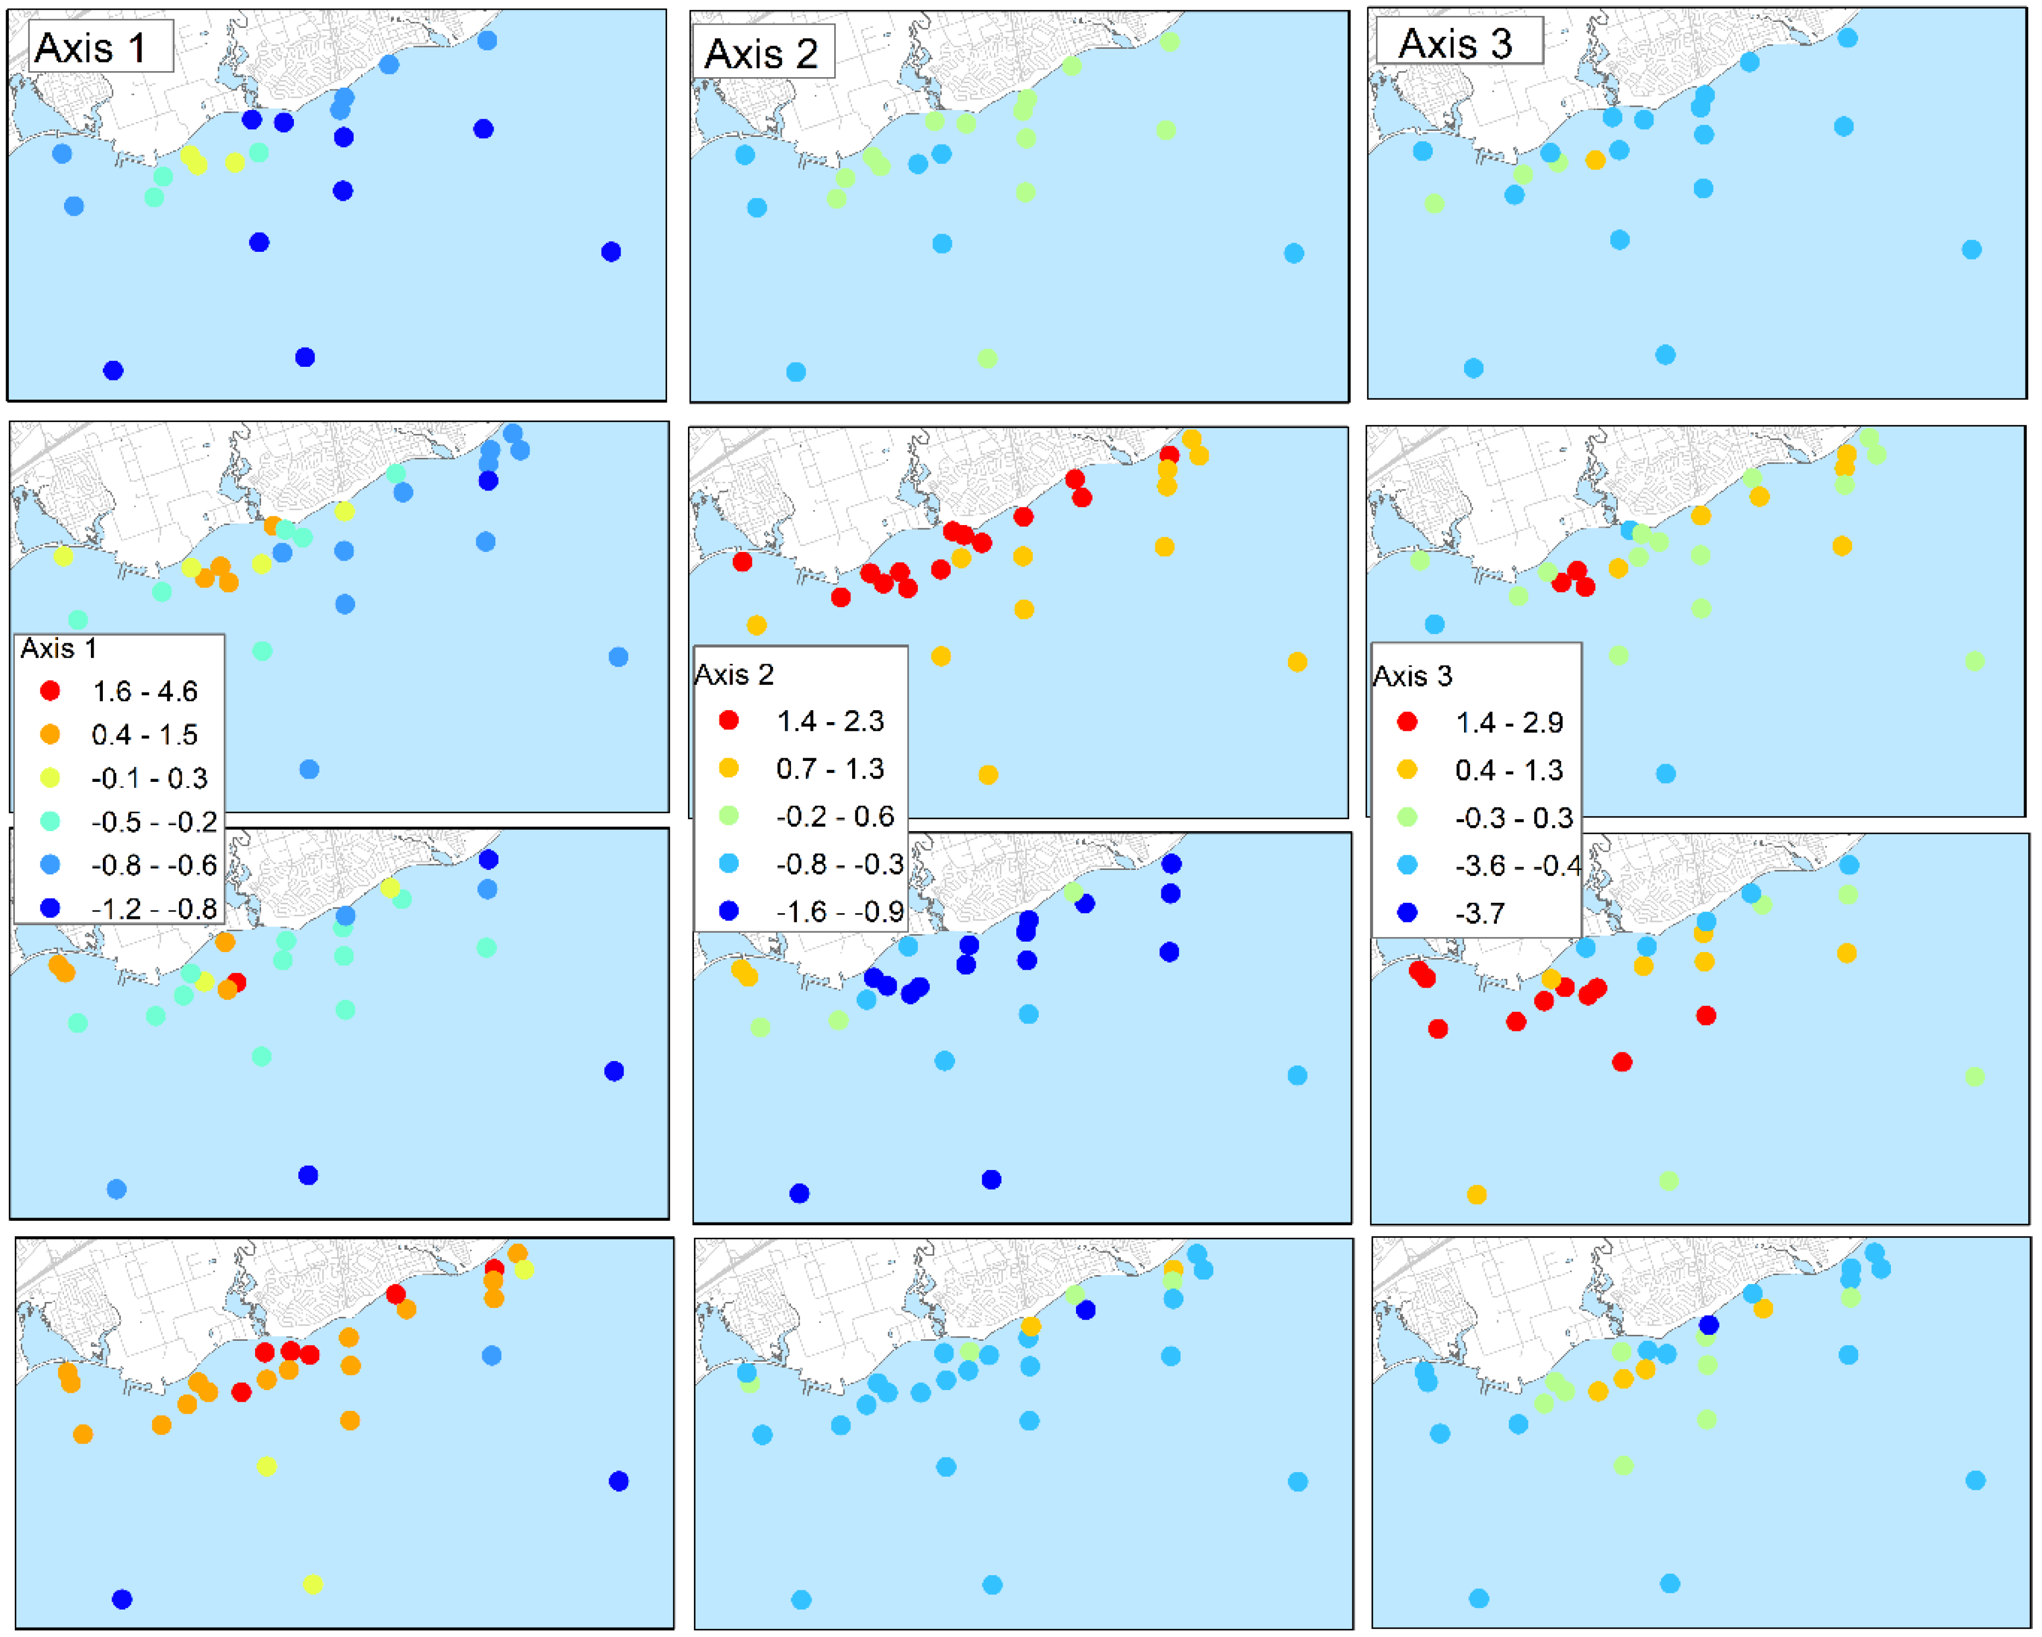
Task: Pick teal swatch for -0.5 - -0.2 range
Action: click(x=50, y=821)
